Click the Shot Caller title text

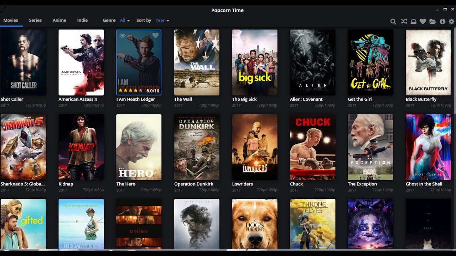[12, 100]
